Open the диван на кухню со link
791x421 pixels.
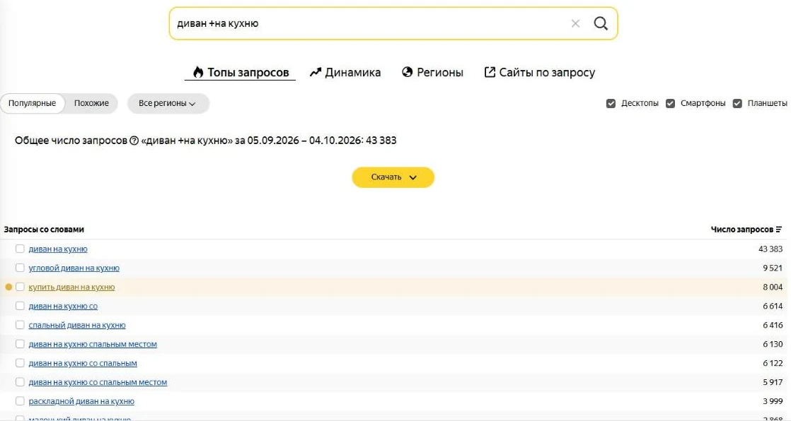coord(63,306)
